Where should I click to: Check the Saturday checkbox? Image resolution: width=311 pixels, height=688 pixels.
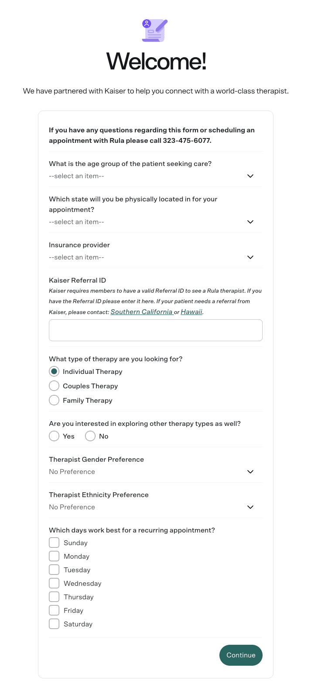pyautogui.click(x=54, y=623)
